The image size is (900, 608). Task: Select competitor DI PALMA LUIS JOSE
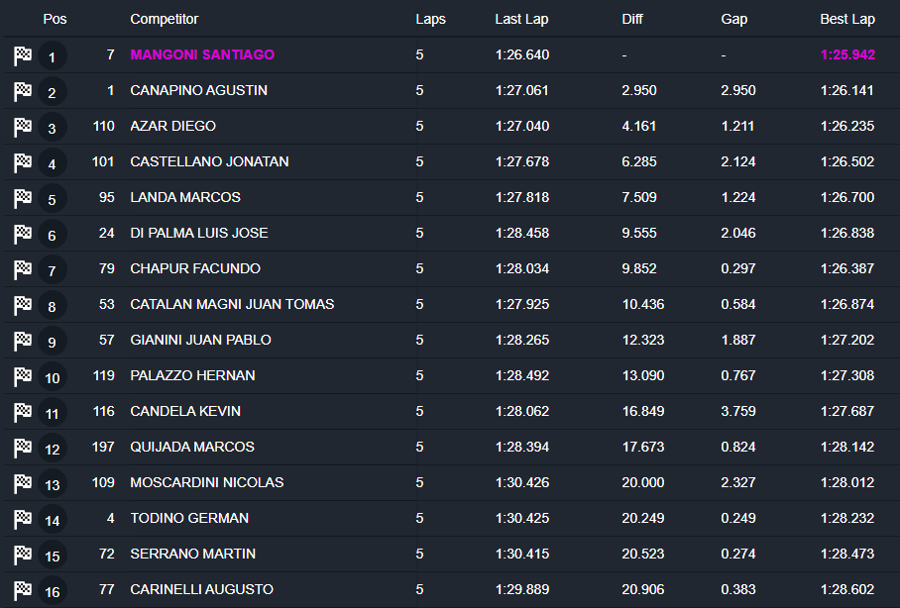point(199,233)
